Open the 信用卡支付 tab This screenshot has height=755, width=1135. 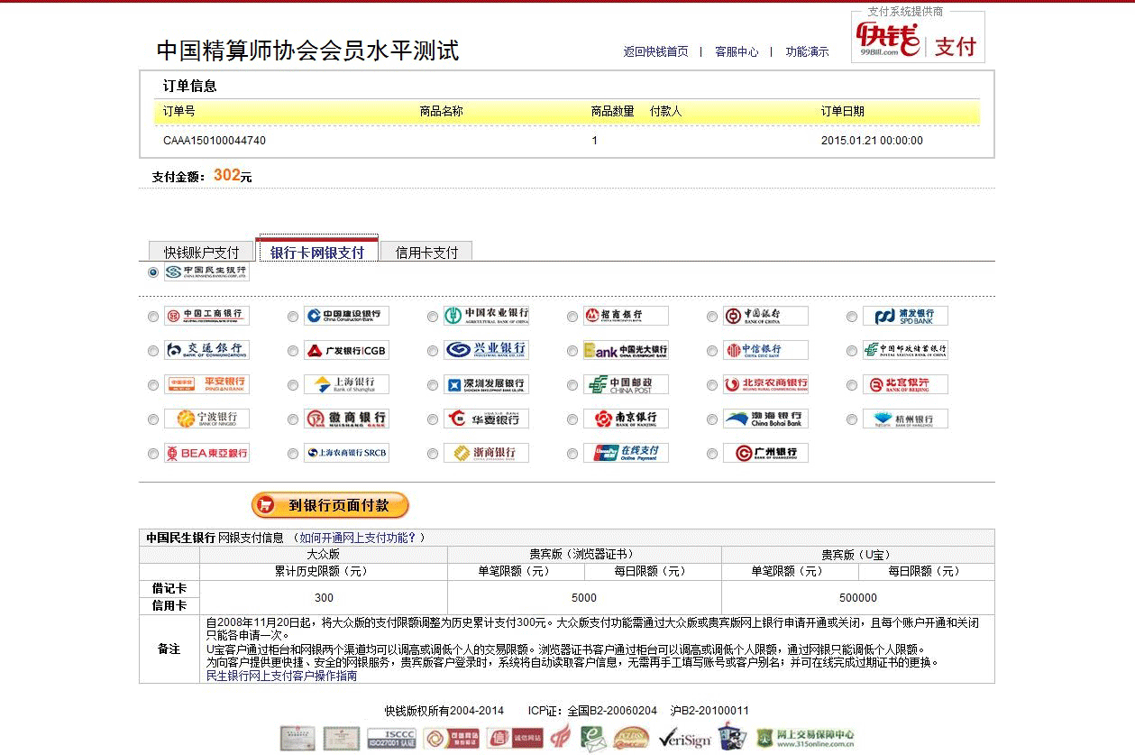[426, 253]
